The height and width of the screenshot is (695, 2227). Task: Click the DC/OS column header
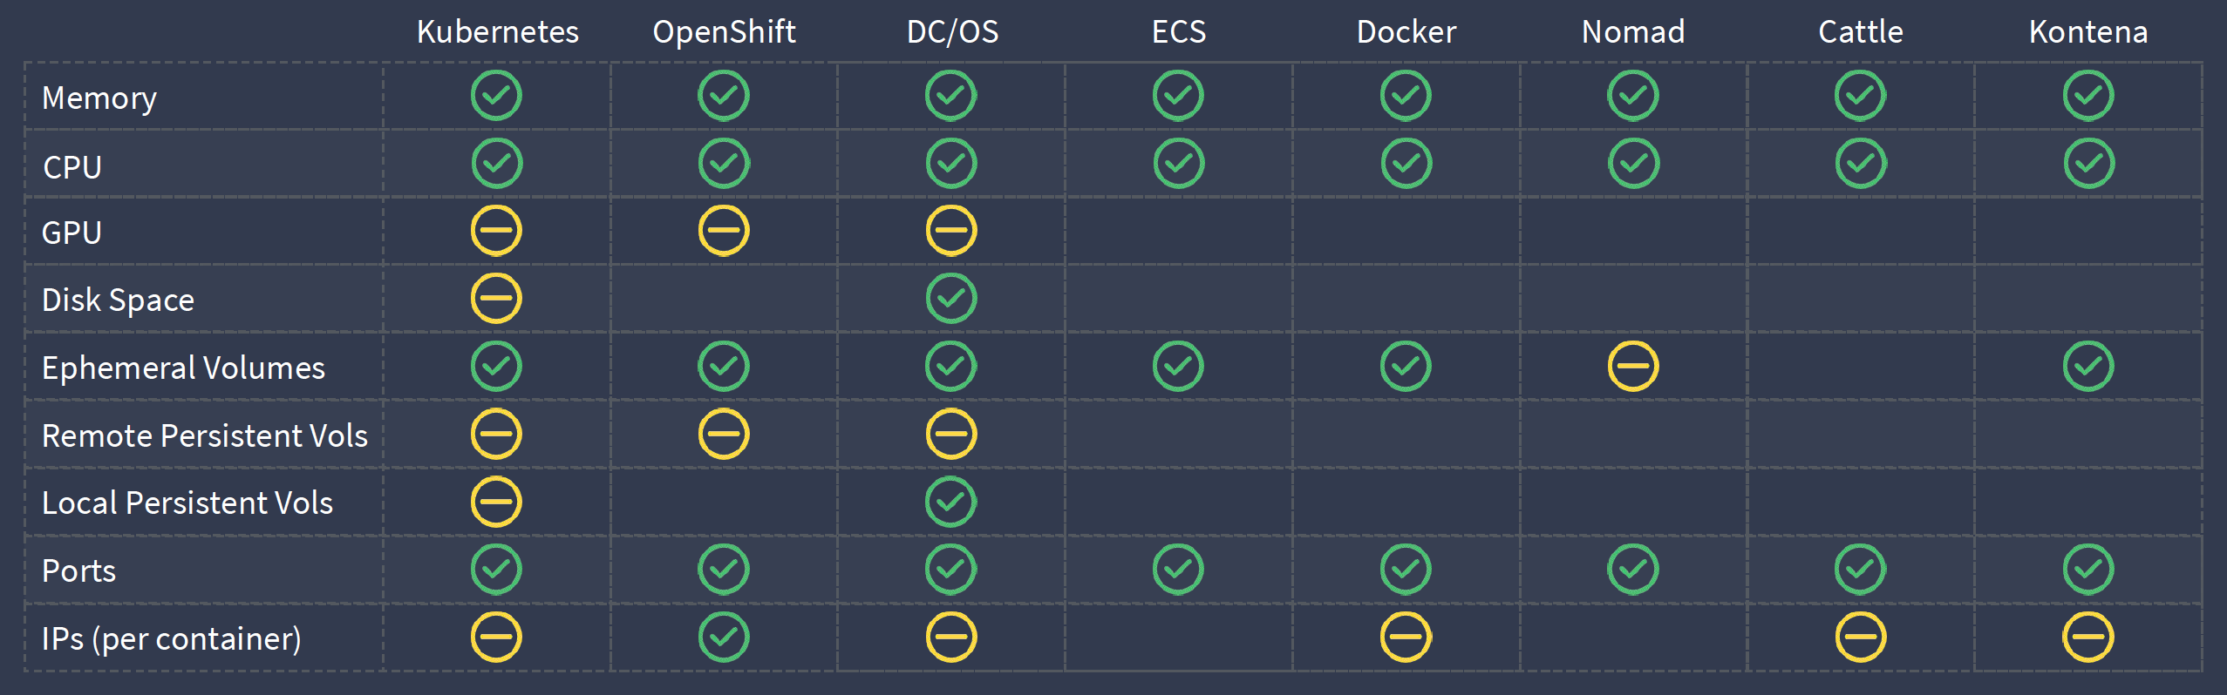coord(952,32)
